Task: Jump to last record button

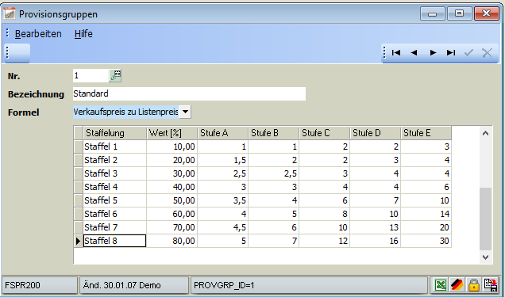Action: point(451,52)
